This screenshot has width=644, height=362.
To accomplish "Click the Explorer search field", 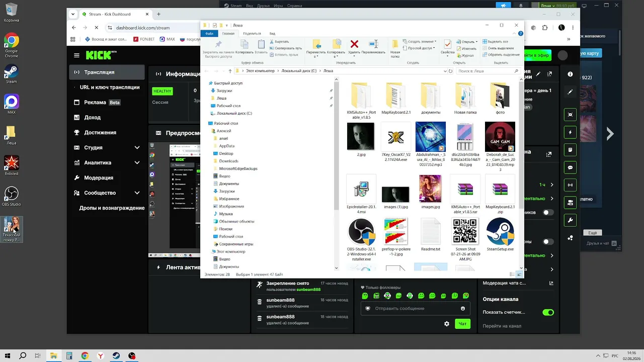I will [x=488, y=71].
